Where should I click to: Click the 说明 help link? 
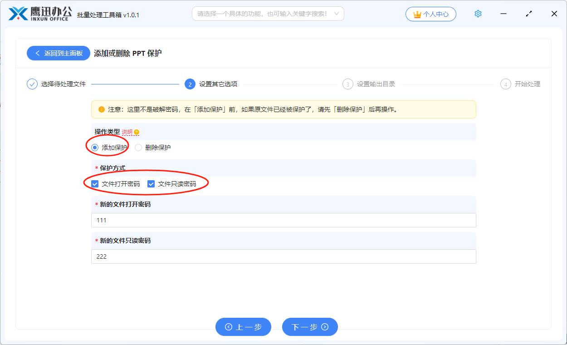[127, 132]
